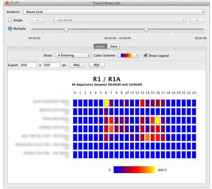The width and height of the screenshot is (212, 189).
Task: Click the 84 departures subtitle text
Action: (107, 85)
